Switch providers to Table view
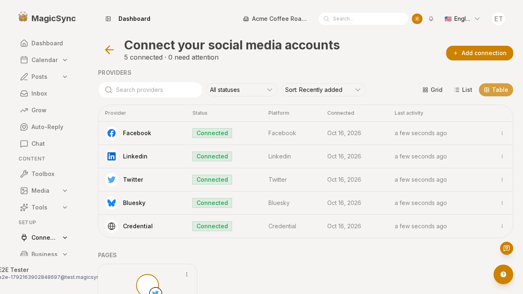The width and height of the screenshot is (523, 294). tap(496, 90)
